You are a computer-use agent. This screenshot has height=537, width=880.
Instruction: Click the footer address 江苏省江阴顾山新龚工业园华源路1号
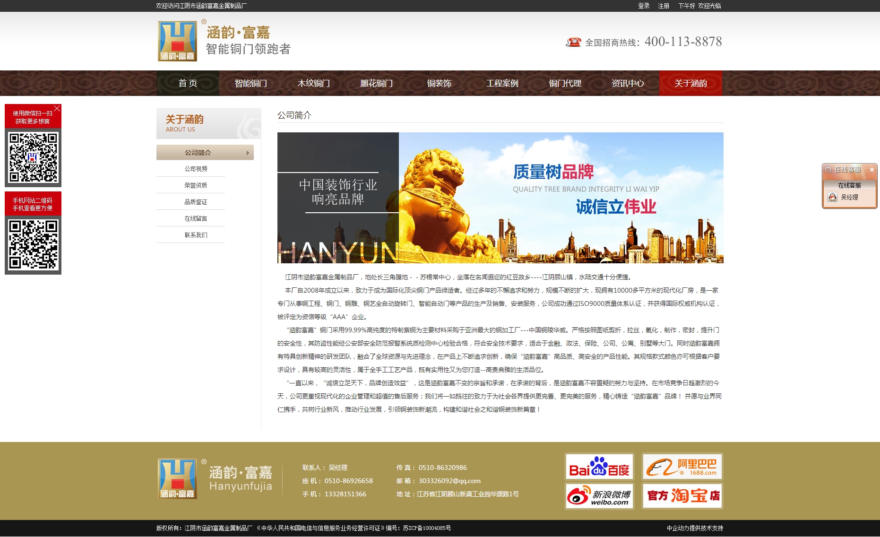468,494
